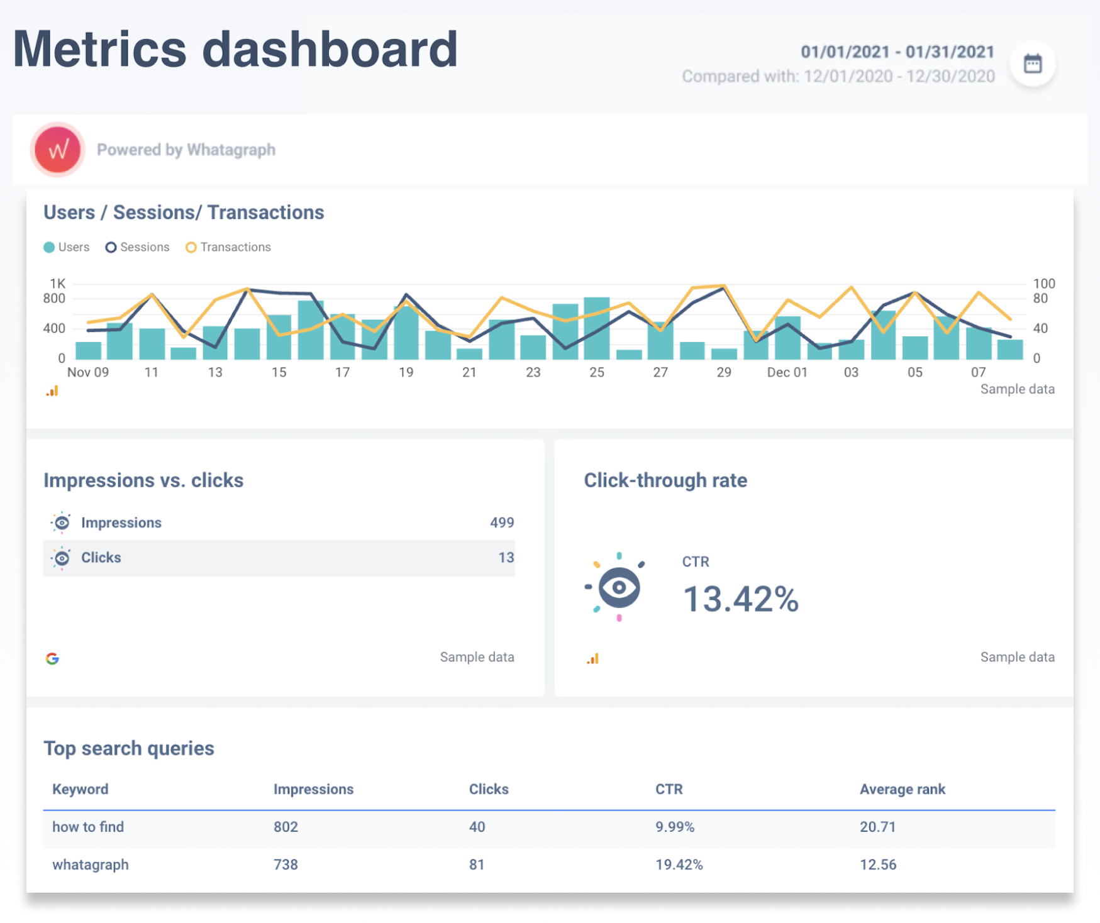Toggle the Transactions legend series

tap(228, 247)
